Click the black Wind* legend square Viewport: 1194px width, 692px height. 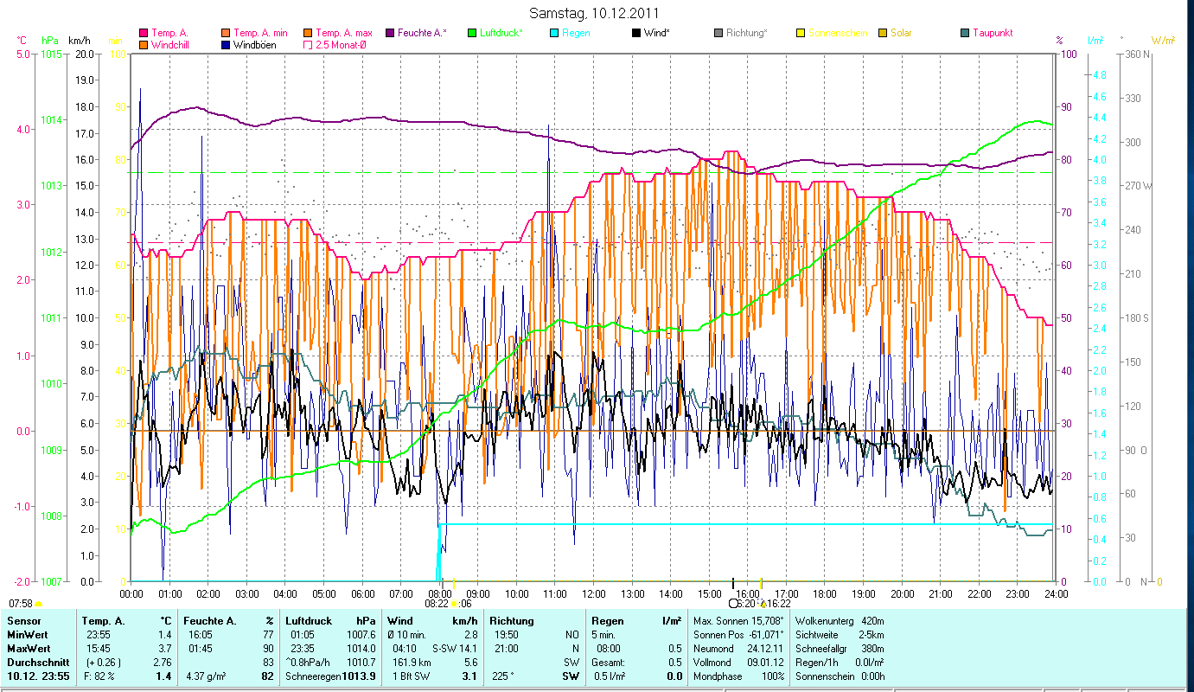tap(636, 34)
